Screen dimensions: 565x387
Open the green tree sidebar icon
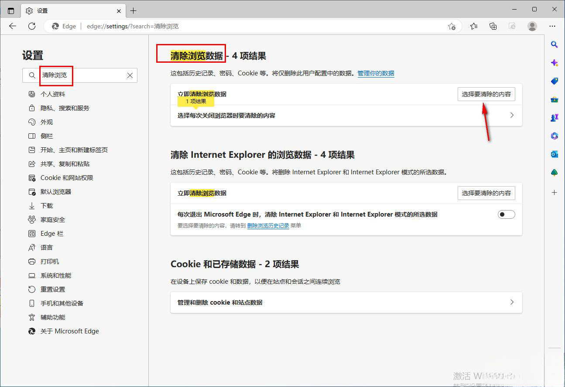click(555, 173)
